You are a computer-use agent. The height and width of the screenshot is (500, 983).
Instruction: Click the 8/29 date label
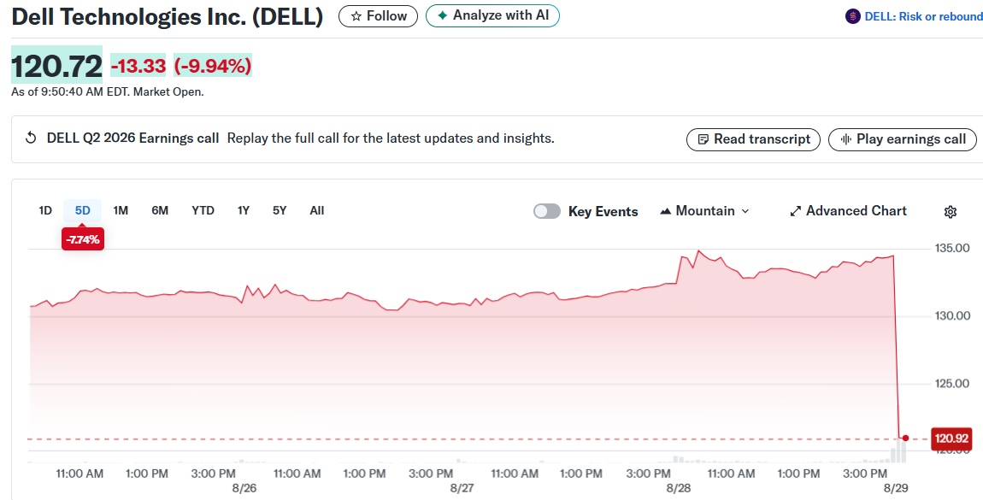[x=897, y=488]
